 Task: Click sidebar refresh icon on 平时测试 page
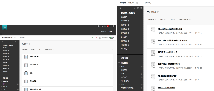(x=138, y=8)
